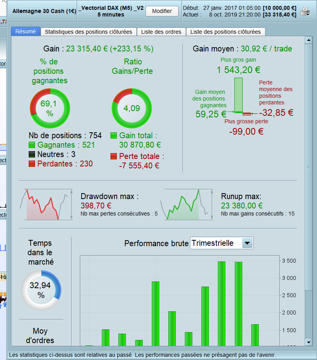Viewport: 317px width, 360px height.
Task: Click the runup max chart thumbnail
Action: pyautogui.click(x=187, y=204)
